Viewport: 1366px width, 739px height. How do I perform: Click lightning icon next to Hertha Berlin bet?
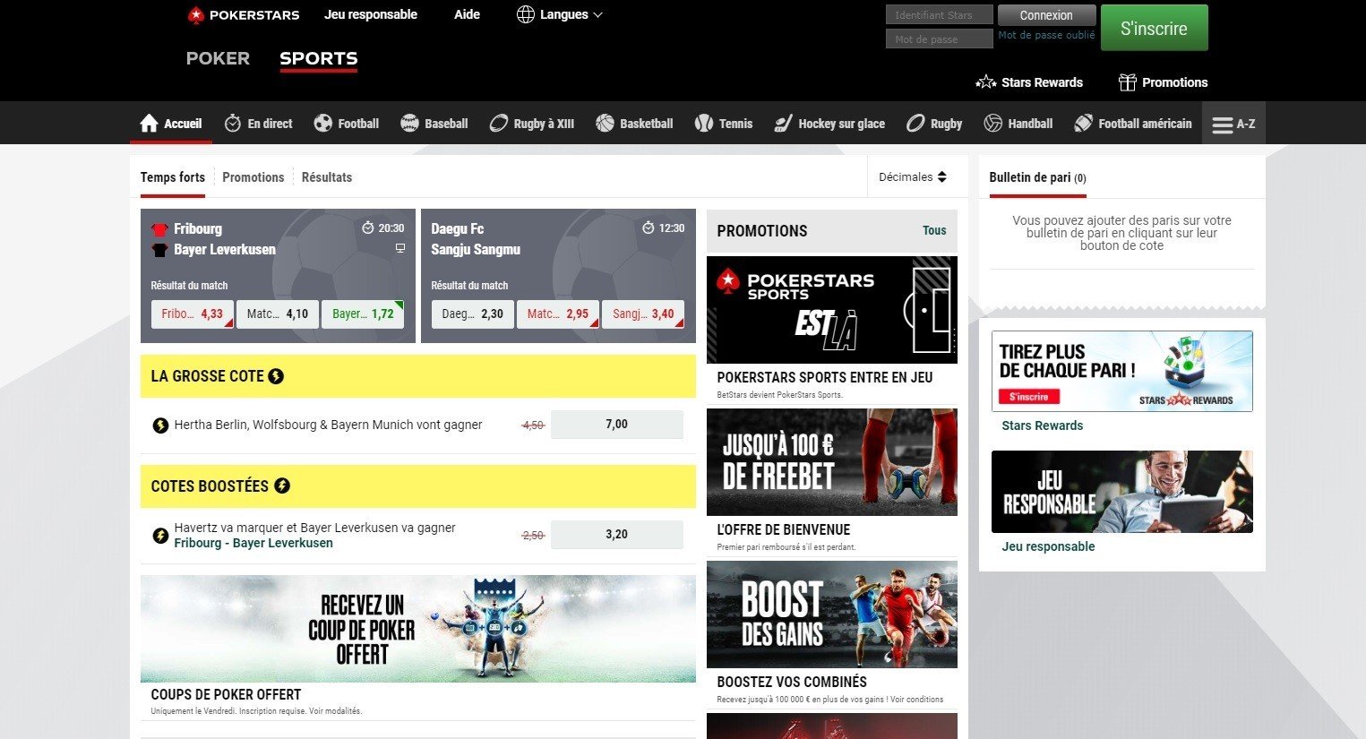160,425
